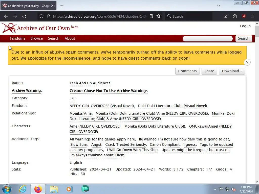The width and height of the screenshot is (259, 194).
Task: Open the extensions puzzle icon
Action: pos(235,16)
